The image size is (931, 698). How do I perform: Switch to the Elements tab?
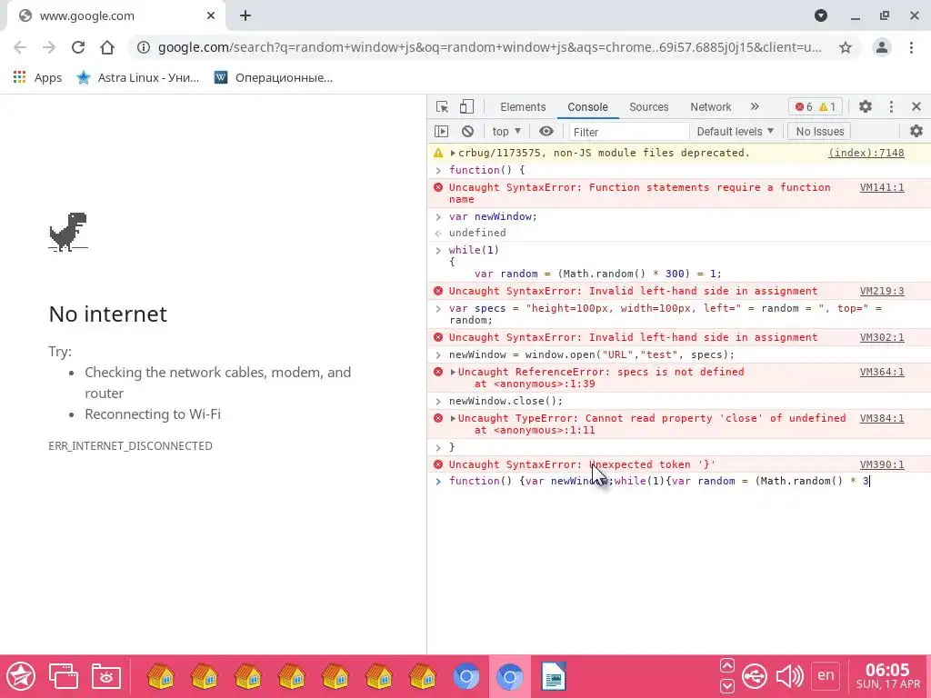click(523, 107)
